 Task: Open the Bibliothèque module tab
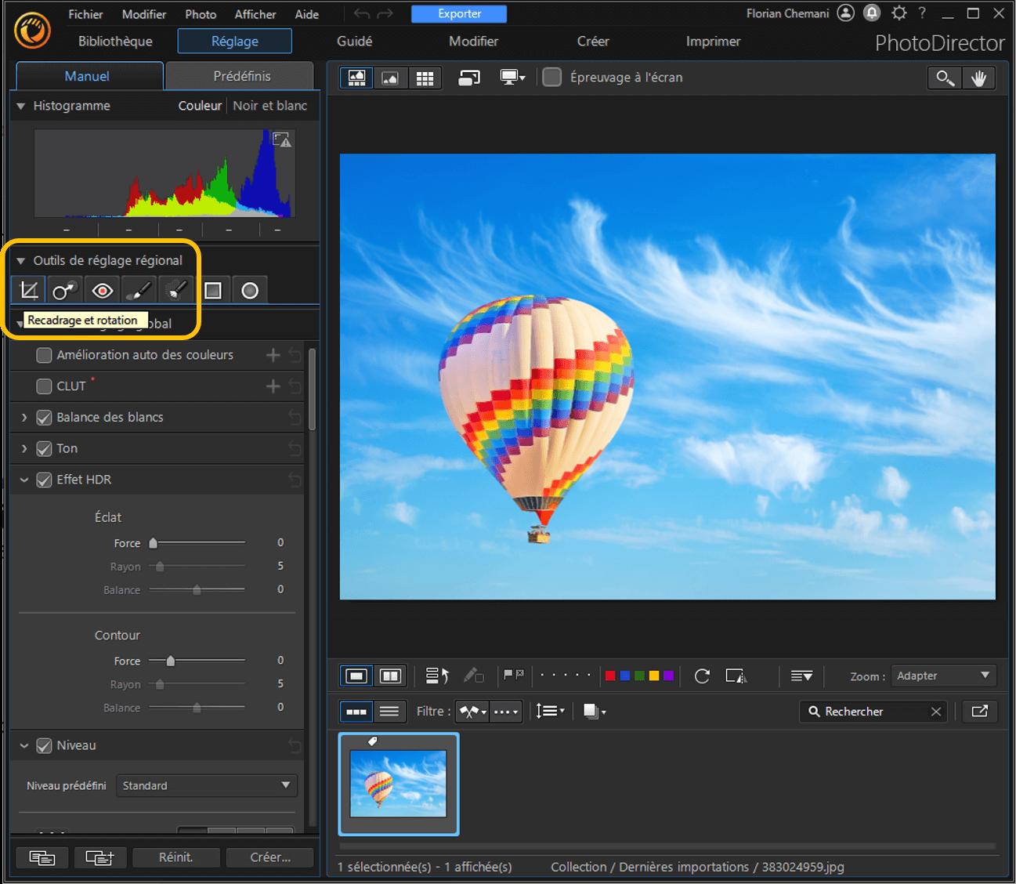point(115,42)
